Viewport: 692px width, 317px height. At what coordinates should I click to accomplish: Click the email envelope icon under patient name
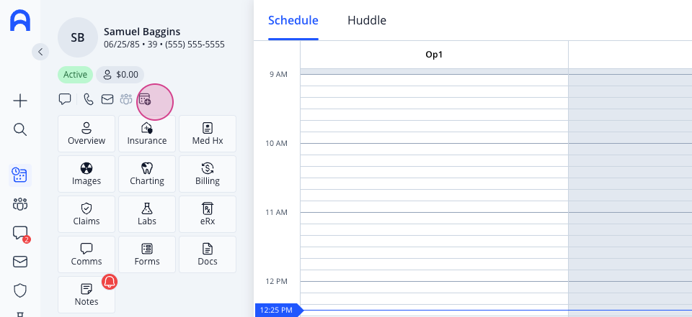click(x=107, y=99)
